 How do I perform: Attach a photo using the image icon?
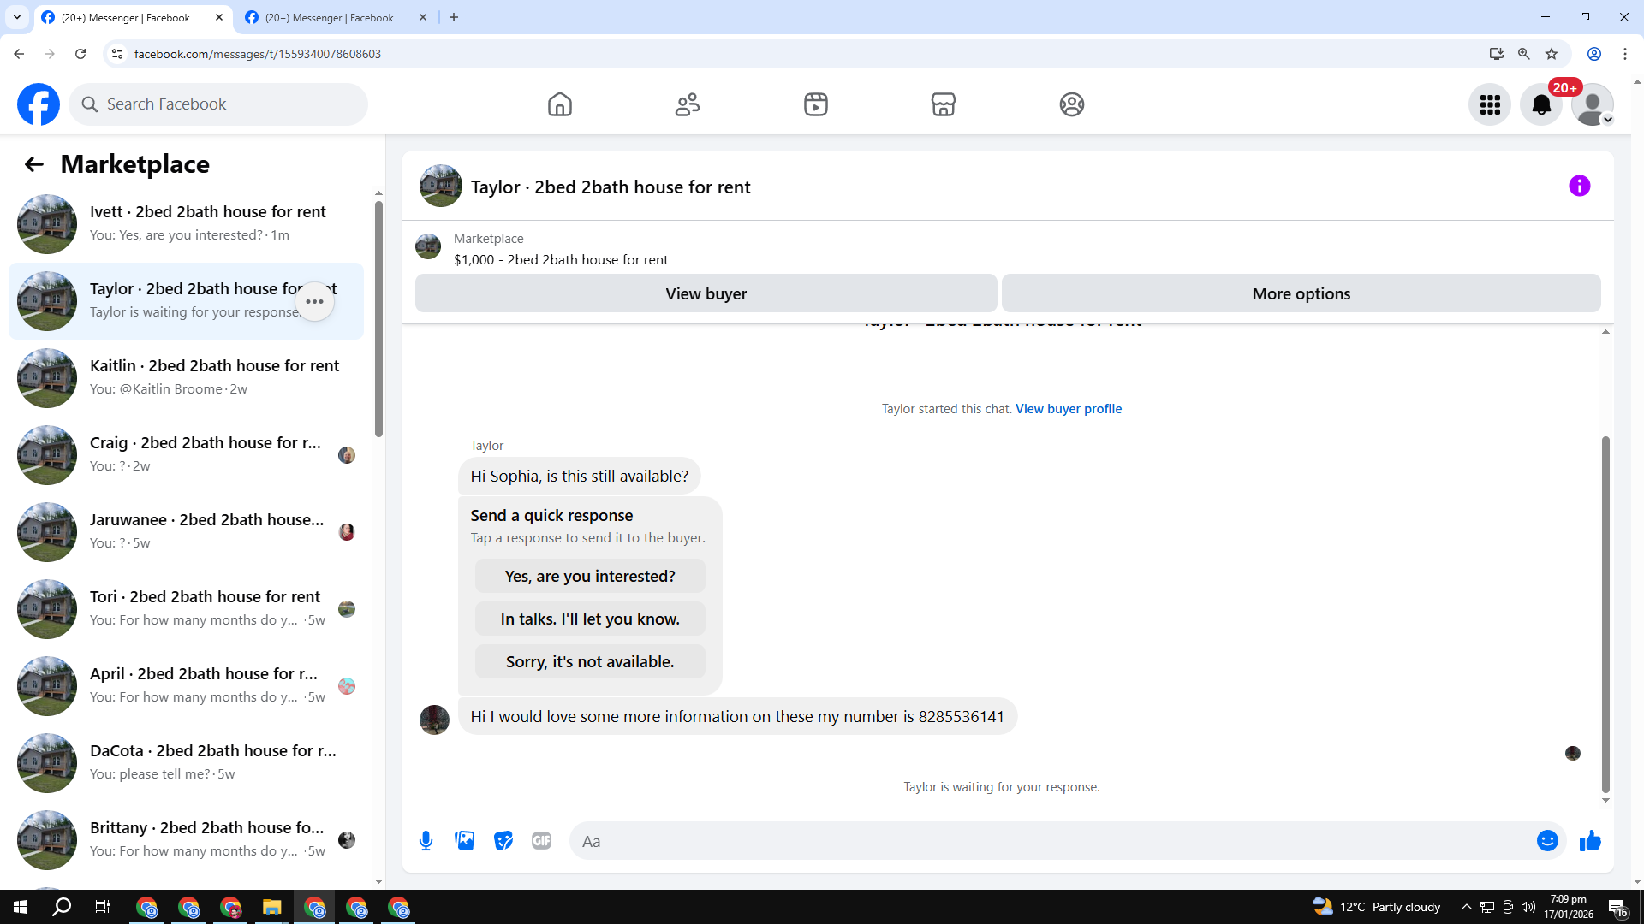[x=465, y=841]
